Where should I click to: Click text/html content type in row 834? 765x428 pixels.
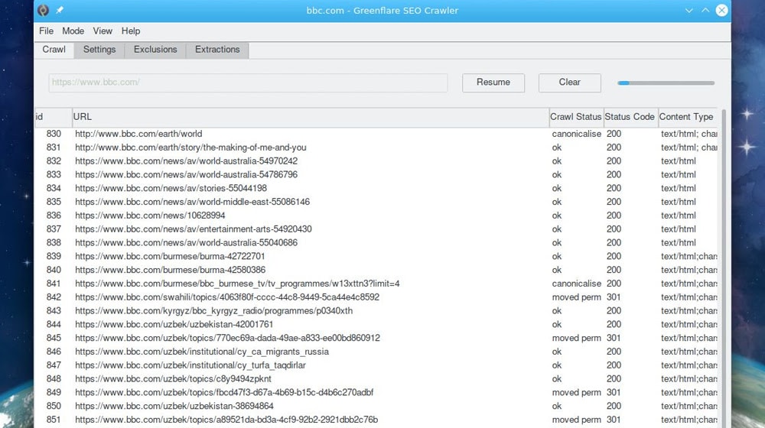point(678,189)
